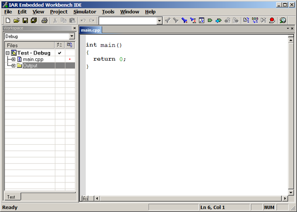Open the Replace tool icon
Screen dimensions: 297x212
(x=193, y=21)
